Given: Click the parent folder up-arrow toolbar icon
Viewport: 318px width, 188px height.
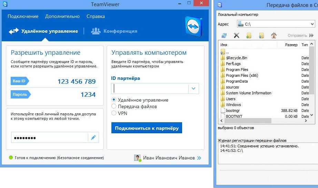Looking at the screenshot, I should pos(261,35).
